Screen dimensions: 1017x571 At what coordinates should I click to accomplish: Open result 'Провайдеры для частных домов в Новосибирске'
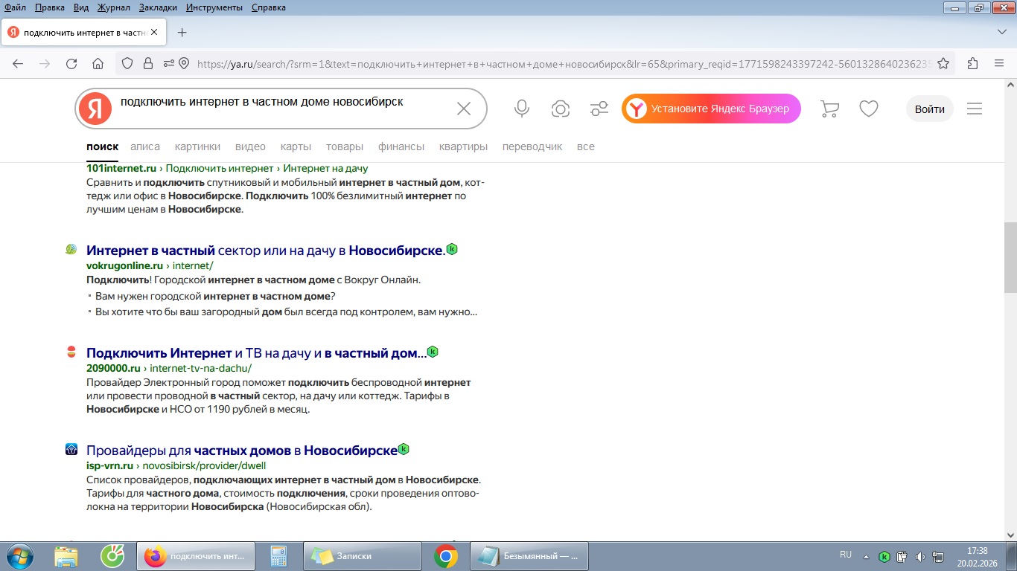click(x=242, y=450)
